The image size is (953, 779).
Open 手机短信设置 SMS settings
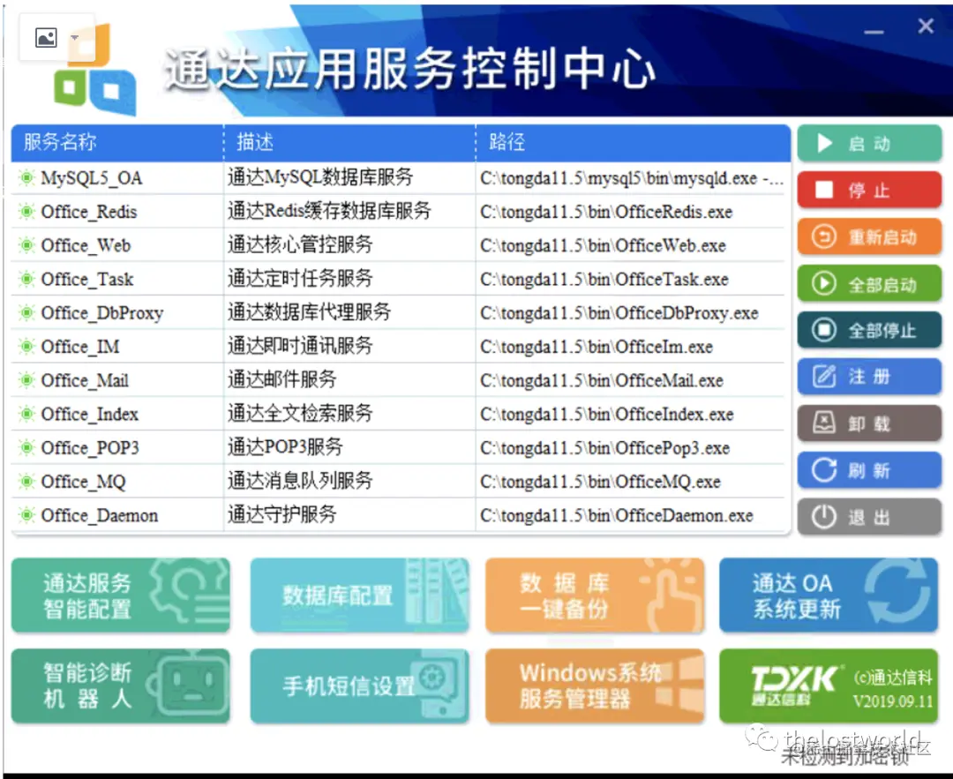pyautogui.click(x=359, y=685)
